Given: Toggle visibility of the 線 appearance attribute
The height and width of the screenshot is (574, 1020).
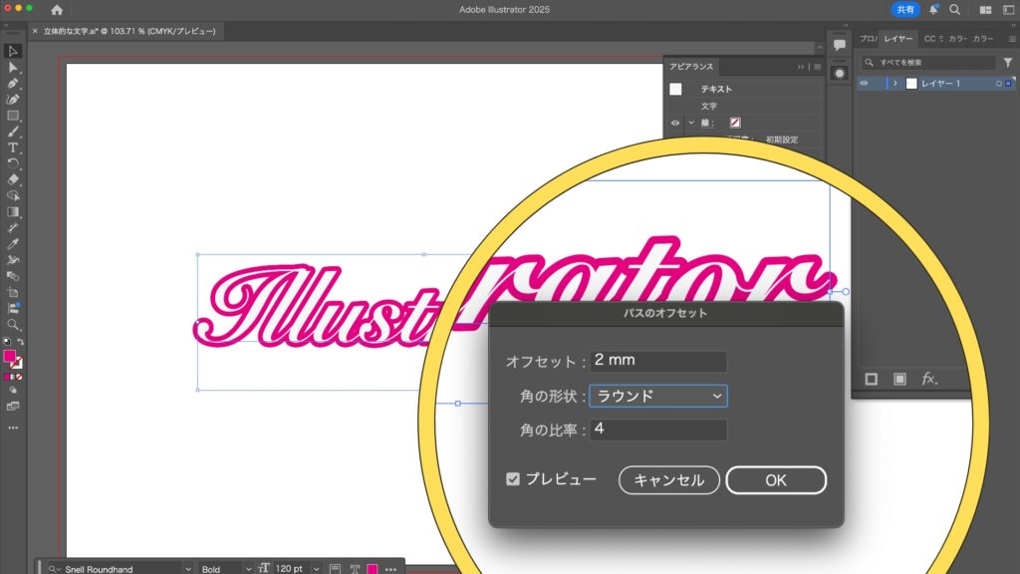Looking at the screenshot, I should click(x=675, y=123).
